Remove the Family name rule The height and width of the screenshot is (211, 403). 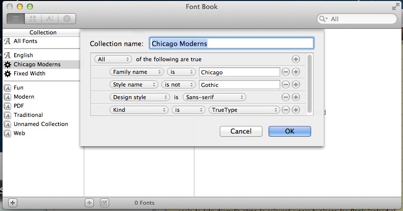(286, 72)
